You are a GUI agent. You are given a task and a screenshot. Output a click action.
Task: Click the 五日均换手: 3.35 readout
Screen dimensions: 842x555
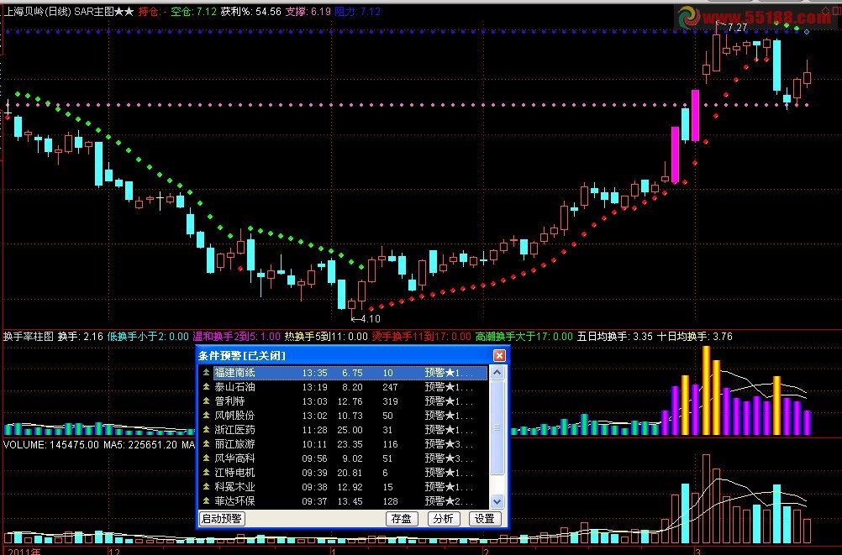tap(615, 337)
